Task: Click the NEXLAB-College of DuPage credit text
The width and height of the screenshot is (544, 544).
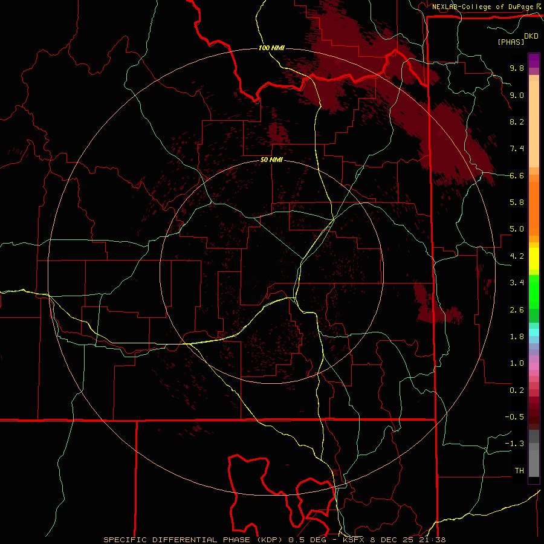Action: pyautogui.click(x=484, y=7)
